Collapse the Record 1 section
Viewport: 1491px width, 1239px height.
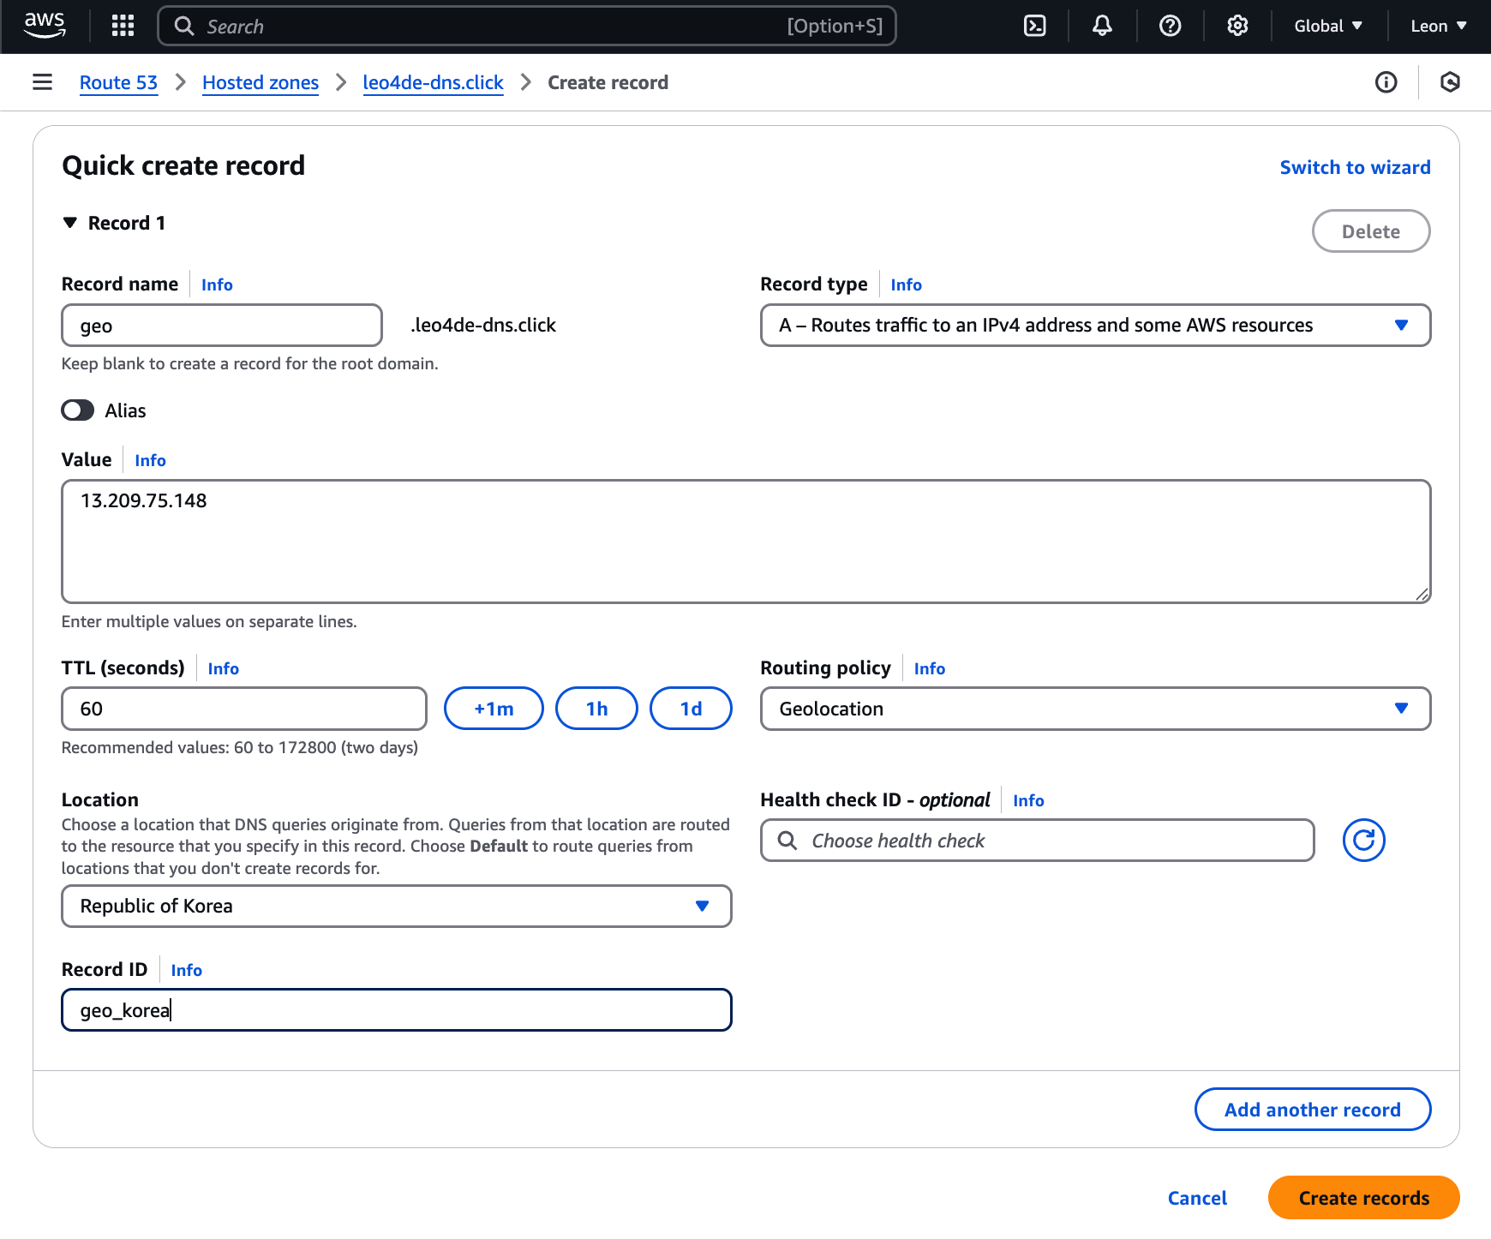pos(70,223)
